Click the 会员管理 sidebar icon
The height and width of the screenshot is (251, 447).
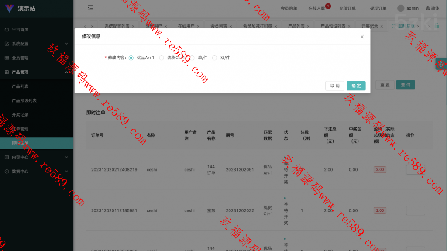click(7, 58)
